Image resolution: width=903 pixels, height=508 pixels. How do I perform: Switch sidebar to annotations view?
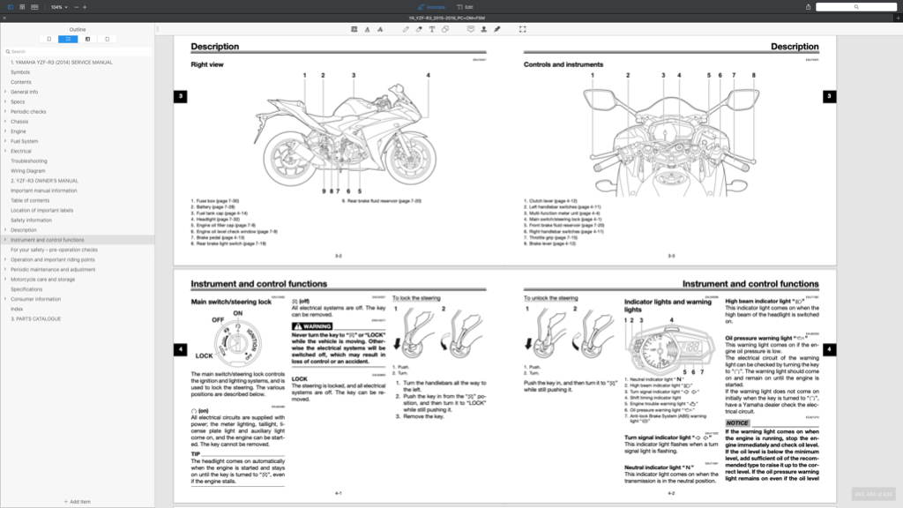coord(87,39)
